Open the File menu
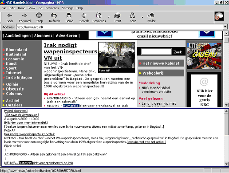 pos(4,8)
